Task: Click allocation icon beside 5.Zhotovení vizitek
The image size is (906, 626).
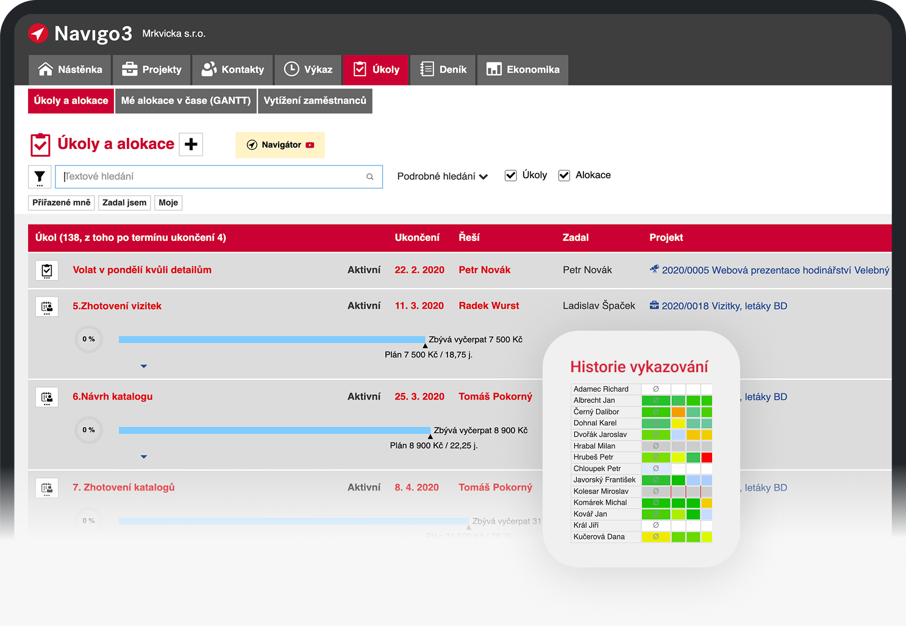Action: coord(47,306)
